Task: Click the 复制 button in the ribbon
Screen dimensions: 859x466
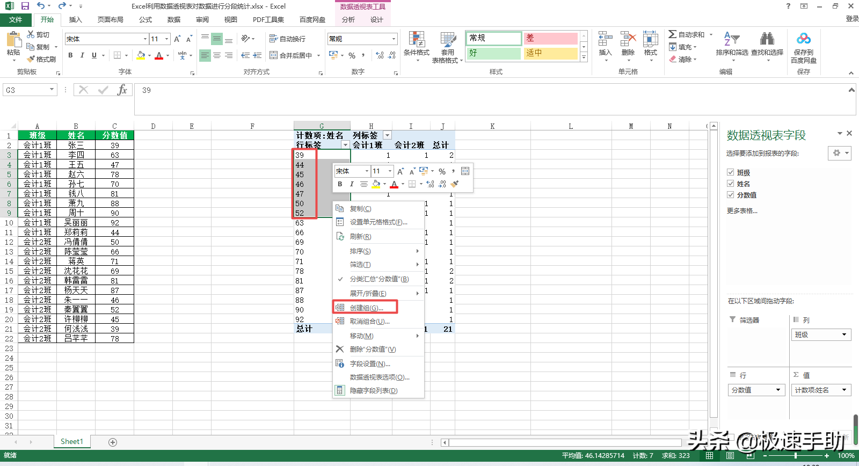Action: click(x=39, y=47)
